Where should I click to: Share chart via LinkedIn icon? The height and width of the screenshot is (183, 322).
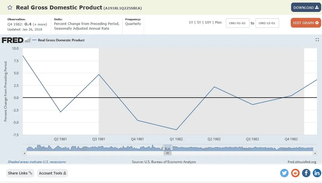(x=317, y=173)
